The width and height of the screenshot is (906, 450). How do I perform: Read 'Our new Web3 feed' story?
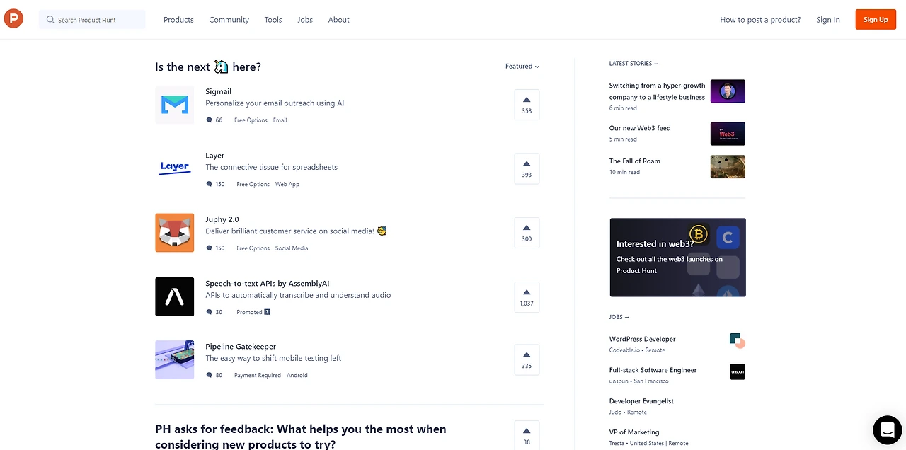click(640, 128)
